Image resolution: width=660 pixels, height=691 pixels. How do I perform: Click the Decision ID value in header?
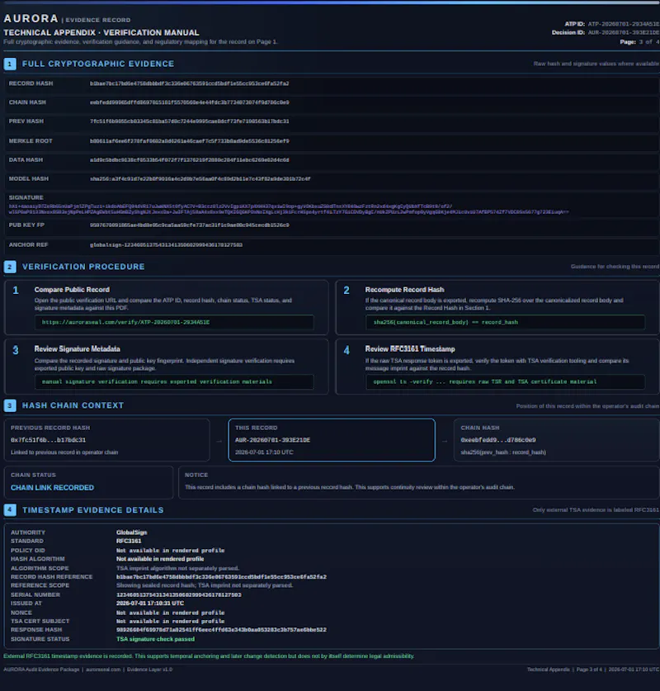624,33
